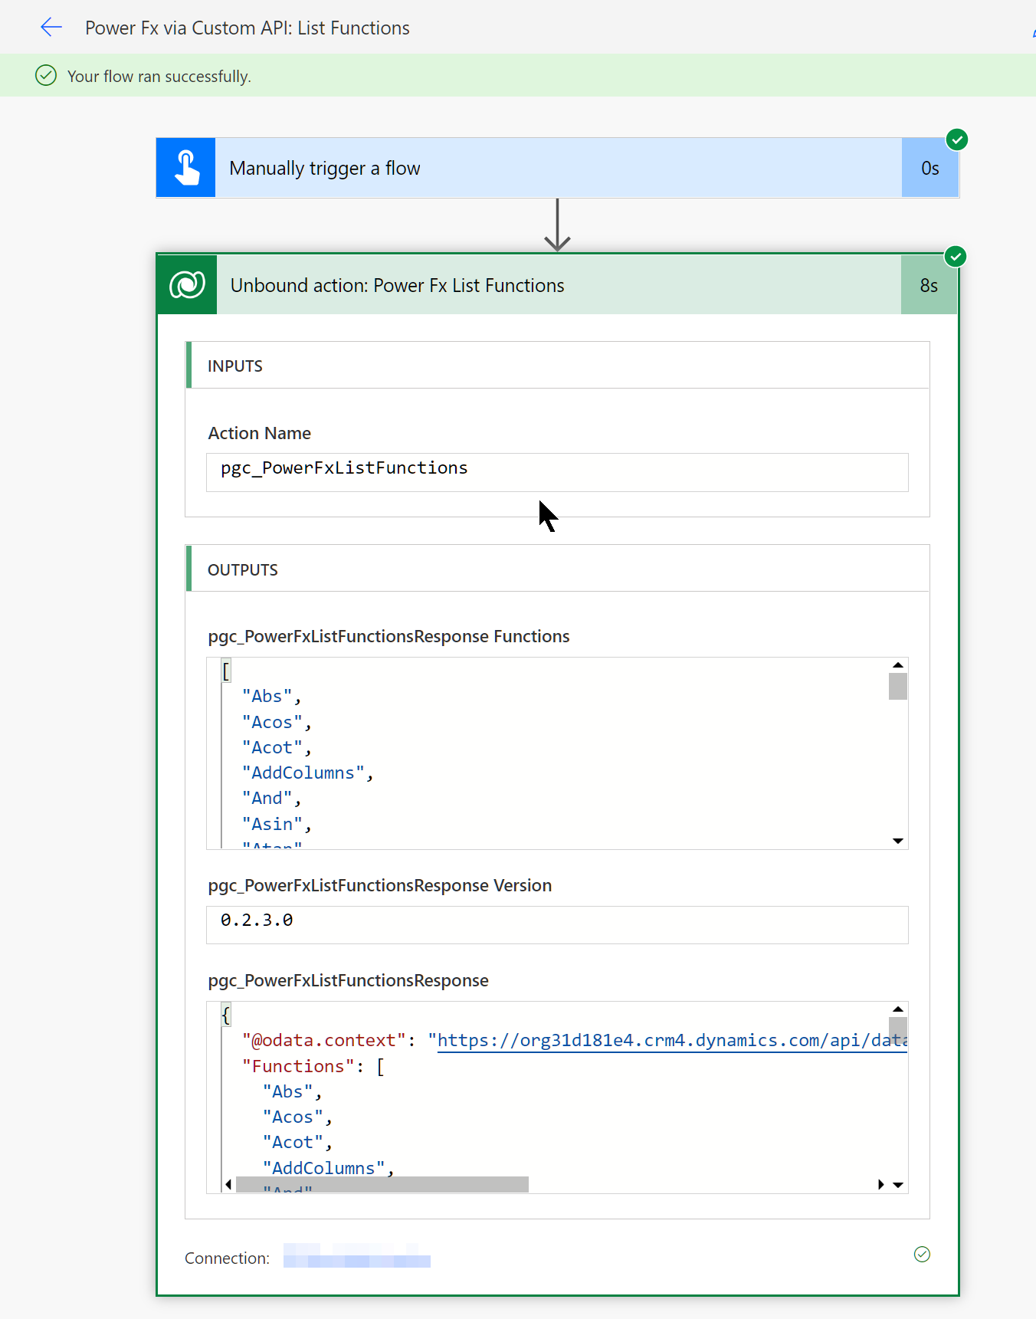The width and height of the screenshot is (1036, 1319).
Task: Open the odata.context URL link
Action: tap(672, 1041)
